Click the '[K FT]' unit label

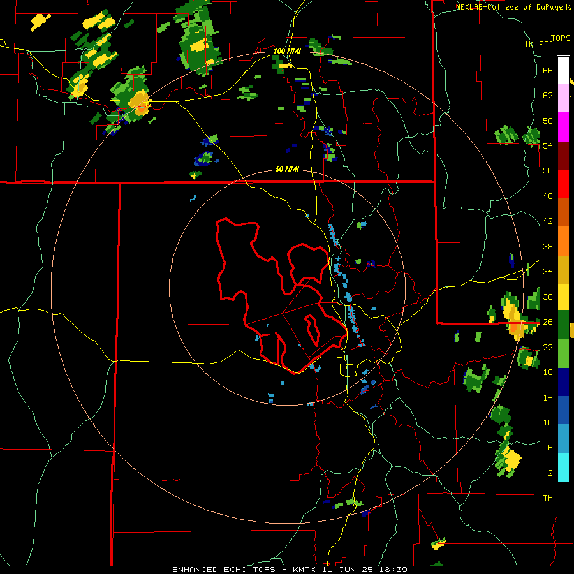tap(540, 44)
